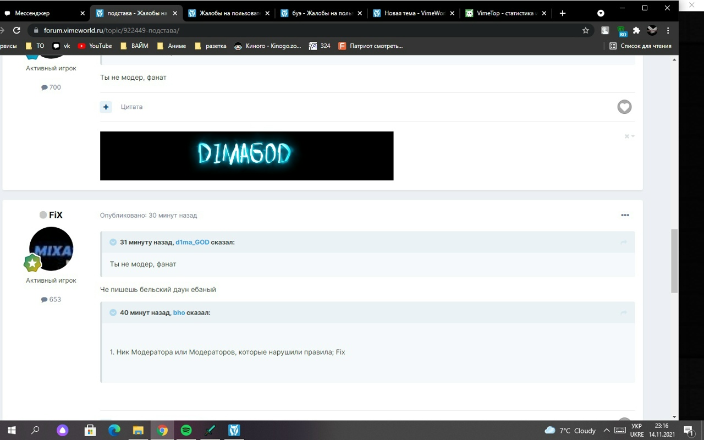Collapse the bho quote block
Screen dimensions: 704x440
pyautogui.click(x=113, y=312)
